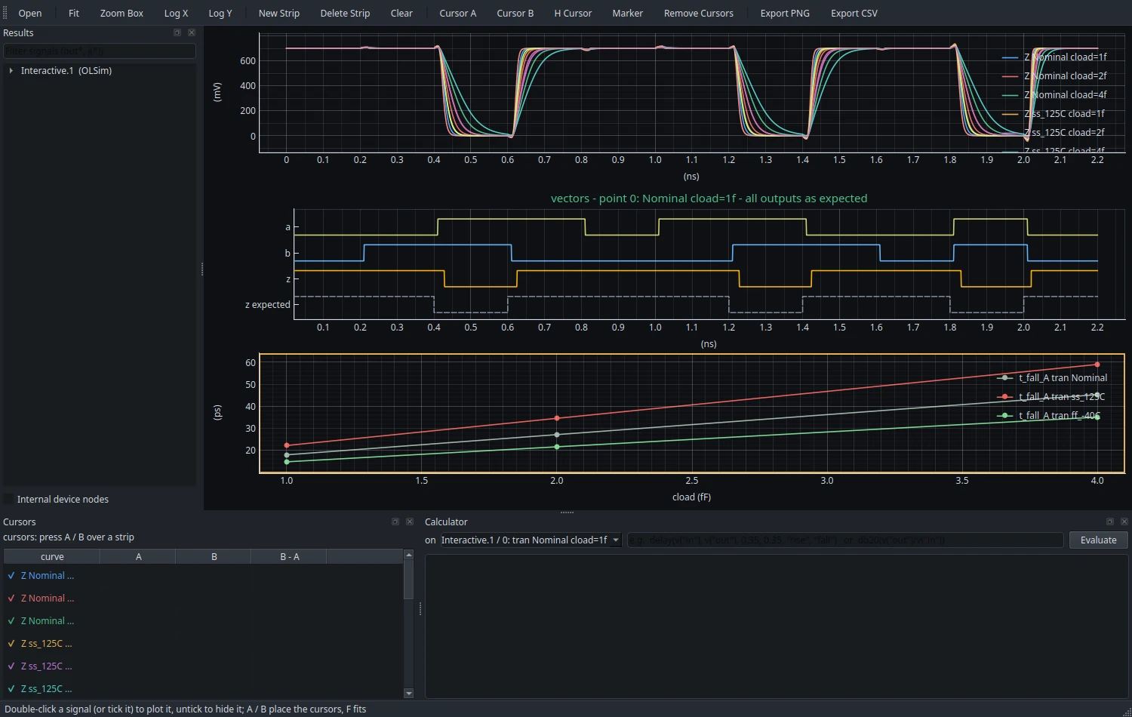Close the Cursors panel

coord(410,522)
